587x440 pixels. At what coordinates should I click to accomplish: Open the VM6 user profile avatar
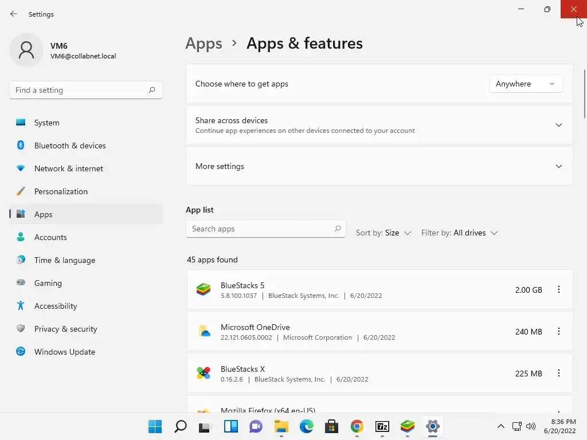(26, 50)
